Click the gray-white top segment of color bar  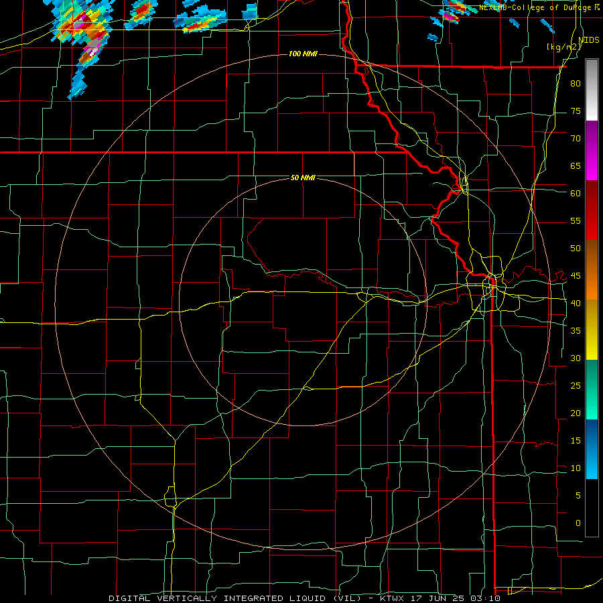pos(592,90)
